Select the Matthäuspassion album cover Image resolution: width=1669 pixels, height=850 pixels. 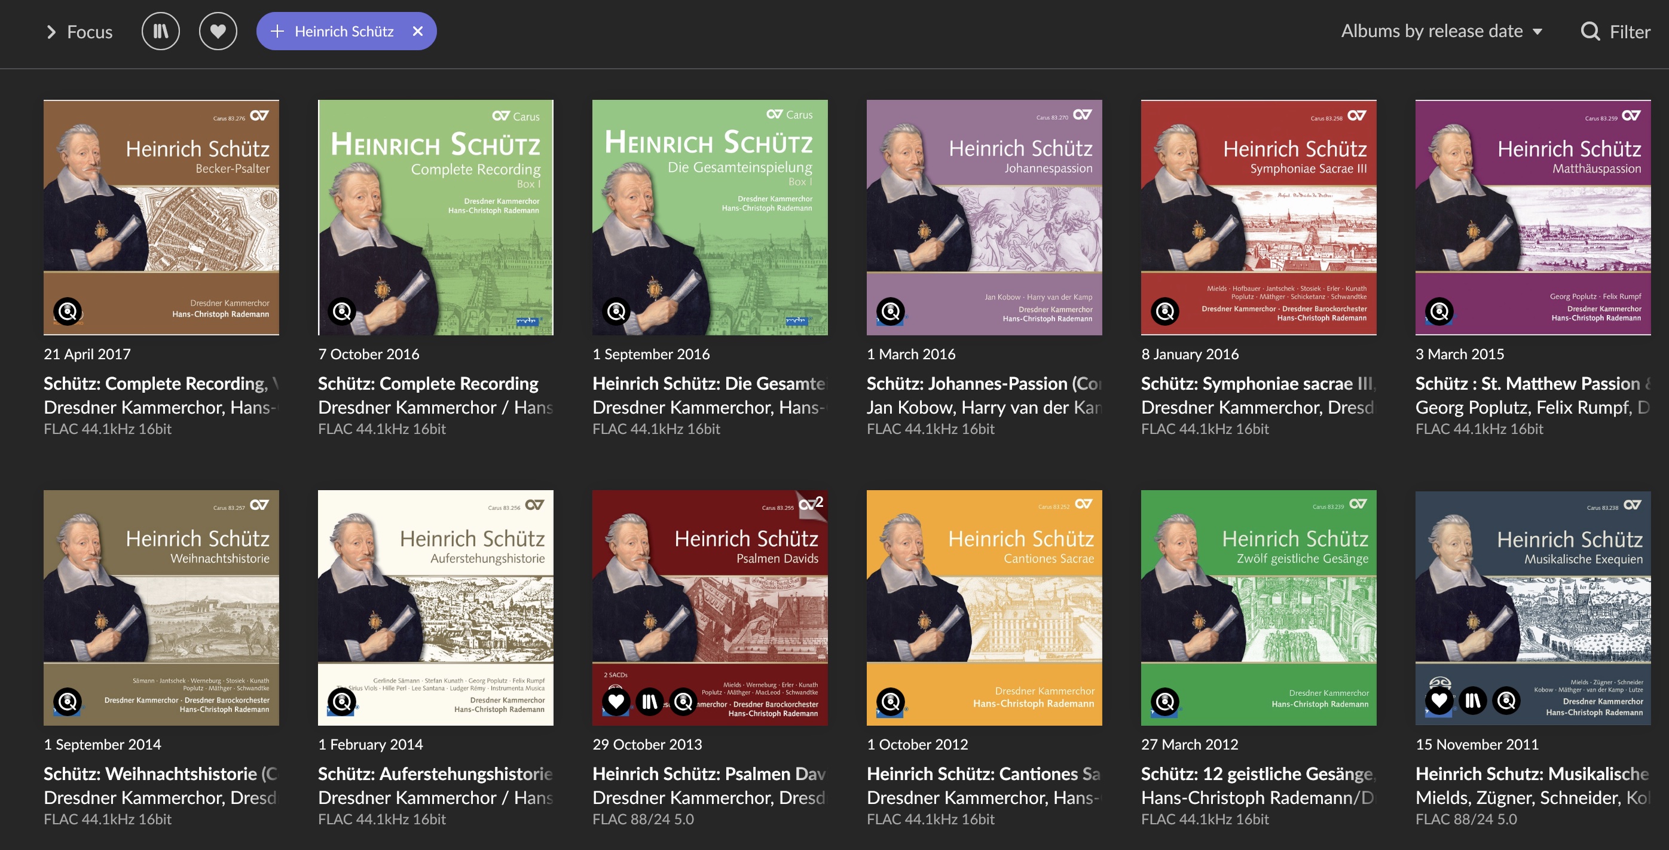[1532, 217]
